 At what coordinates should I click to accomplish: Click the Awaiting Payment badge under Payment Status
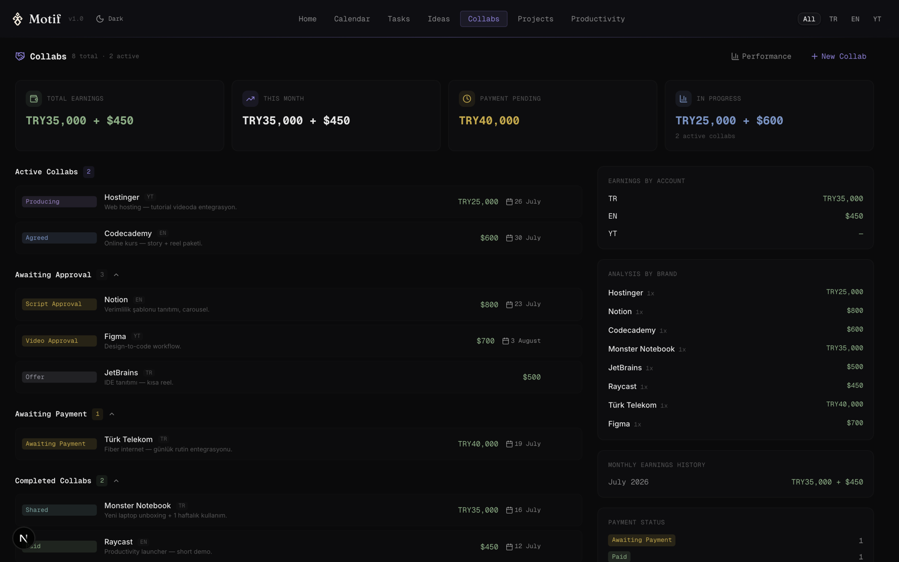[642, 540]
